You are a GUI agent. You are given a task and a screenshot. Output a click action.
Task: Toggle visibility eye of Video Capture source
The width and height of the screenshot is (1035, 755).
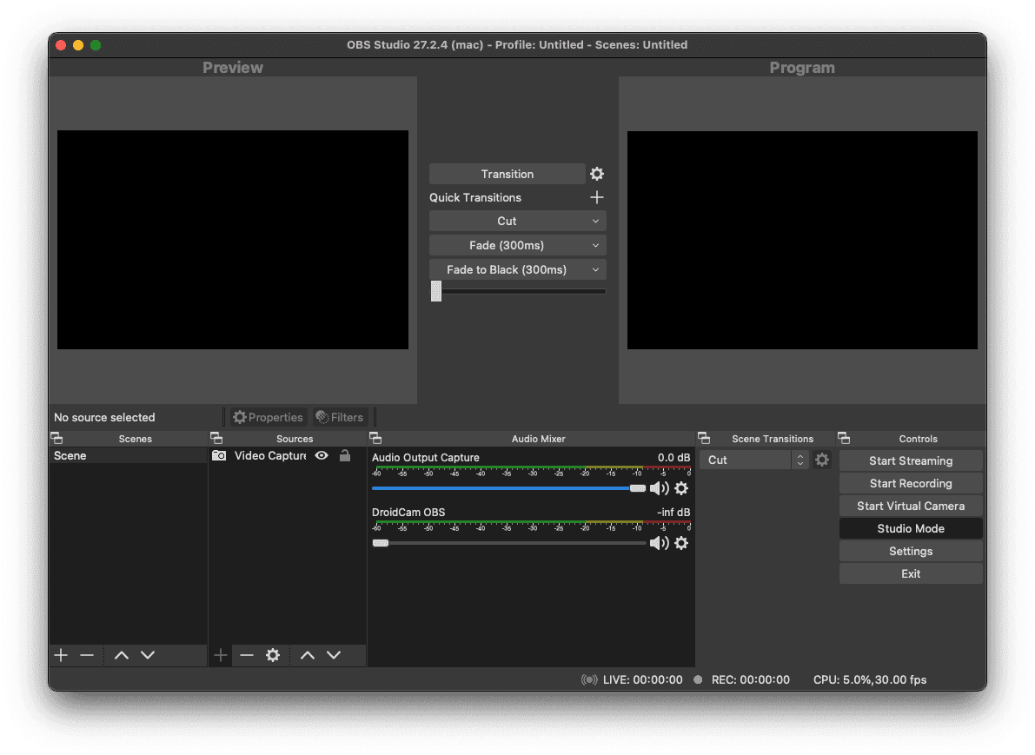[x=322, y=455]
